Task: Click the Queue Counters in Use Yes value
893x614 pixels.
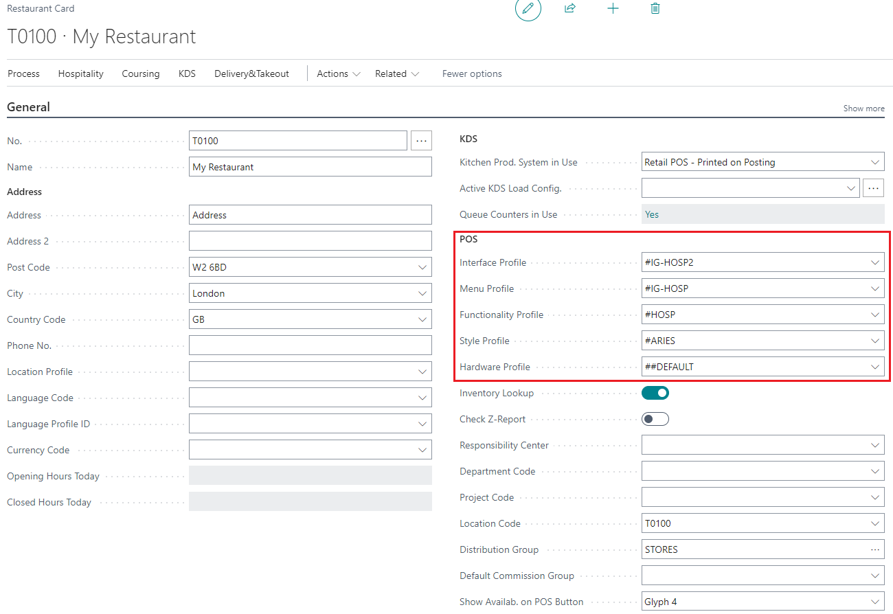Action: [652, 214]
